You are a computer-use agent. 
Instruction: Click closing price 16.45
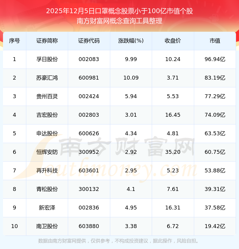[173, 115]
